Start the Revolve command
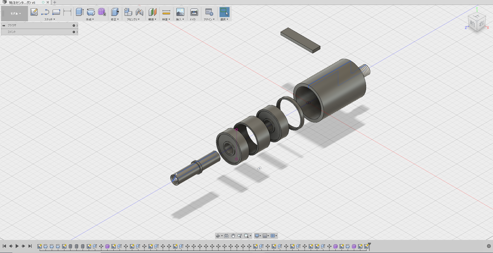The width and height of the screenshot is (493, 253). click(91, 12)
